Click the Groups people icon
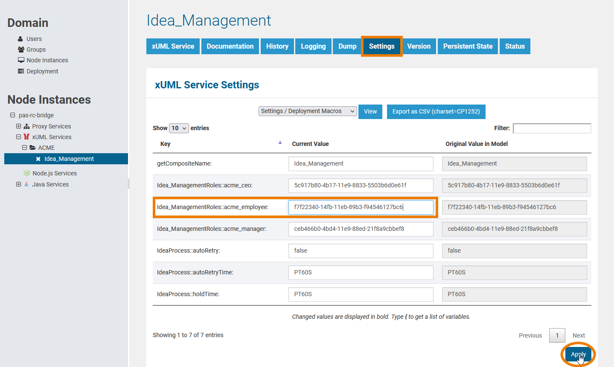This screenshot has width=614, height=367. click(21, 50)
